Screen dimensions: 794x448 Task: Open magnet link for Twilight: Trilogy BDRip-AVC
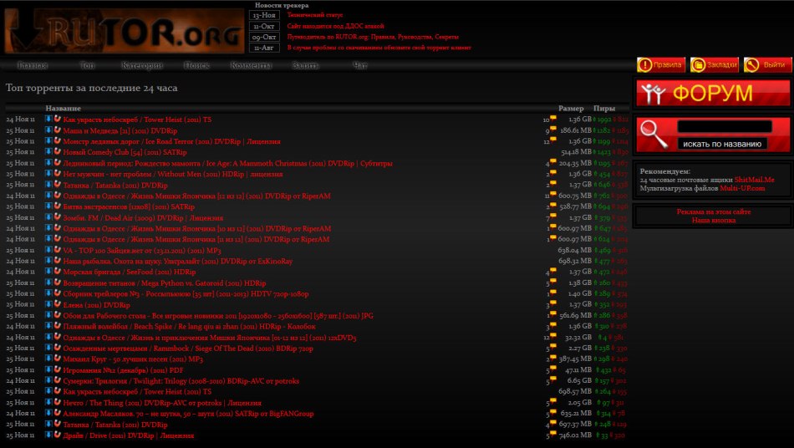point(57,380)
